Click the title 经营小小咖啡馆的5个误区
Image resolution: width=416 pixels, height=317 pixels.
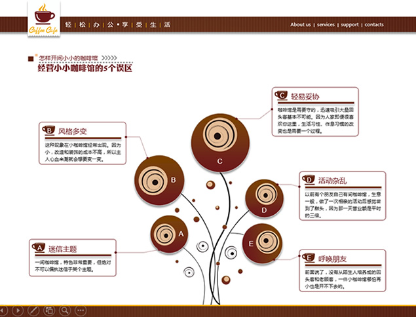click(x=85, y=68)
